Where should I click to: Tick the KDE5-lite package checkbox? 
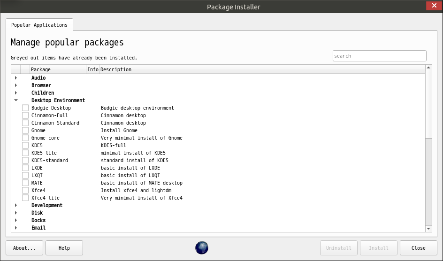click(25, 153)
